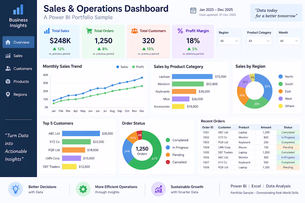This screenshot has width=305, height=203.
Task: Click the 24% In Progress donut segment
Action: tap(126, 151)
